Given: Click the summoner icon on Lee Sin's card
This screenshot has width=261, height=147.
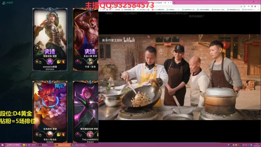Looking at the screenshot, I should [90, 62].
